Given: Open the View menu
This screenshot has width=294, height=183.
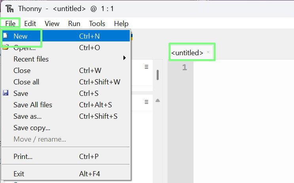Looking at the screenshot, I should 52,24.
